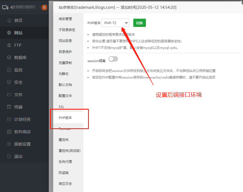This screenshot has width=243, height=192.
Task: Click the folder icon beside 文件
Action: click(9, 95)
